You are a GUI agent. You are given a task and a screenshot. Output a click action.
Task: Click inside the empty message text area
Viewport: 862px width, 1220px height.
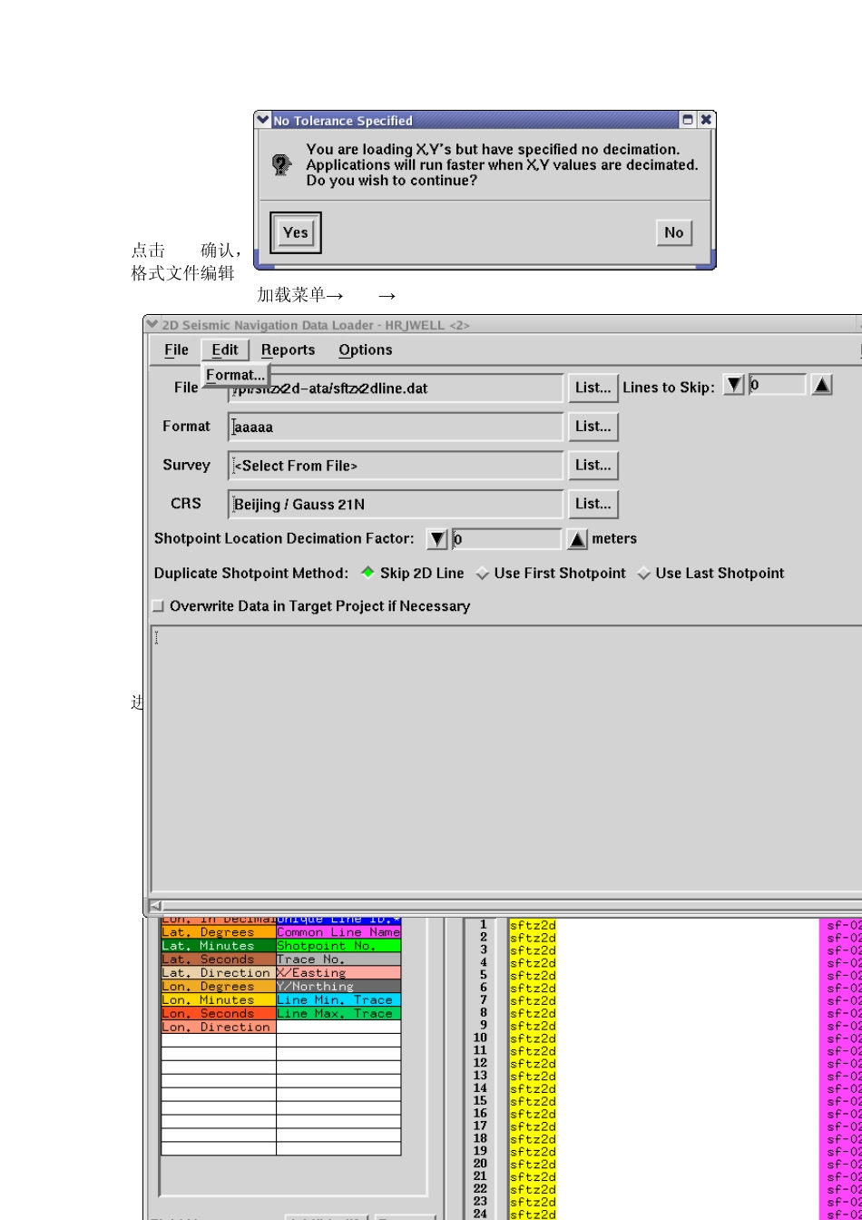click(x=505, y=758)
